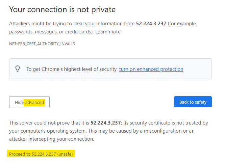Proceed to 52.224.3.237 (unsafe) link
248x163 pixels.
(x=41, y=154)
